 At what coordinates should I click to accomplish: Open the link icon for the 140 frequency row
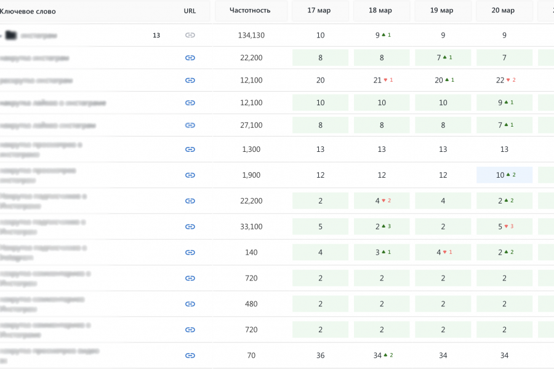click(x=190, y=252)
